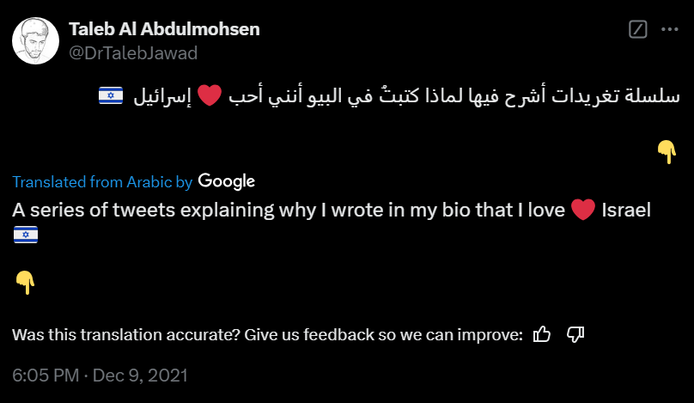Click the "Translated from Arabic by" link
This screenshot has height=403, width=694.
click(x=102, y=182)
